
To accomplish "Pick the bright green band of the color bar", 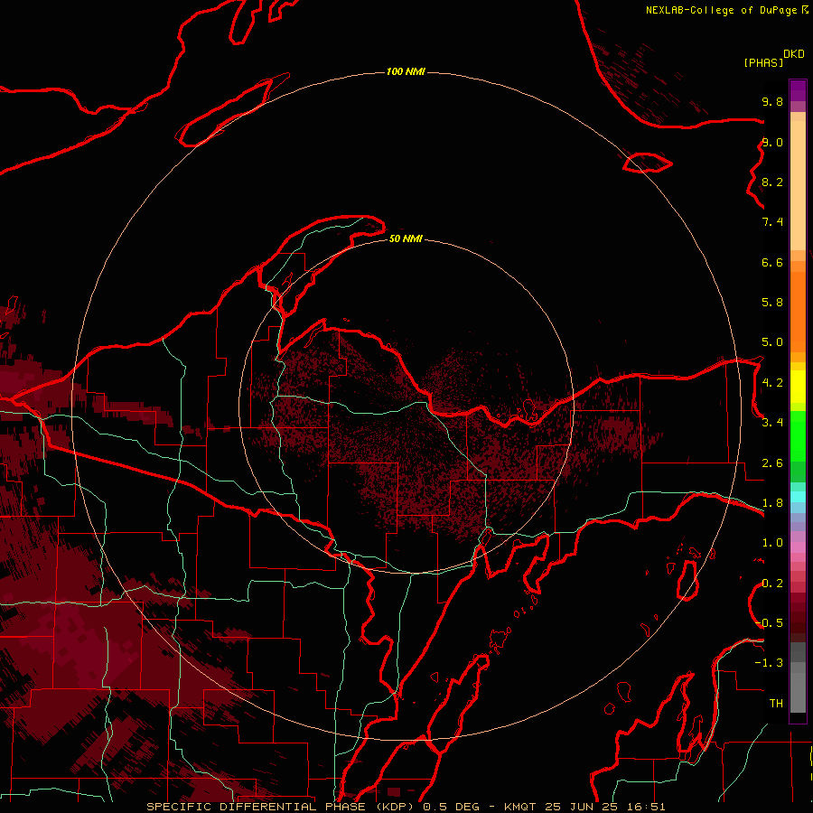I will click(x=798, y=436).
